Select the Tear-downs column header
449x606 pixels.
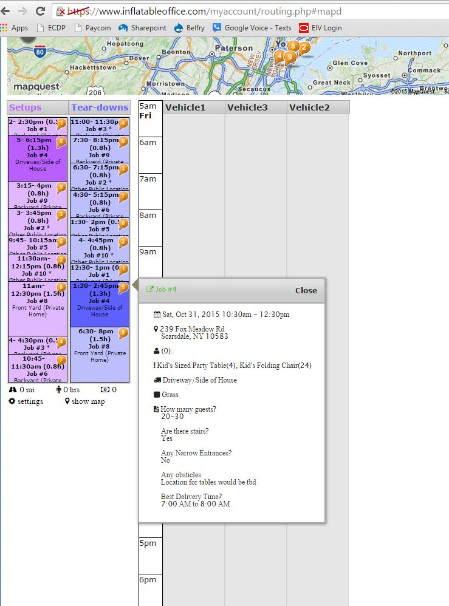100,107
